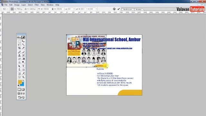
Task: Choose Full Screen mode without menu bar
Action: pos(24,93)
